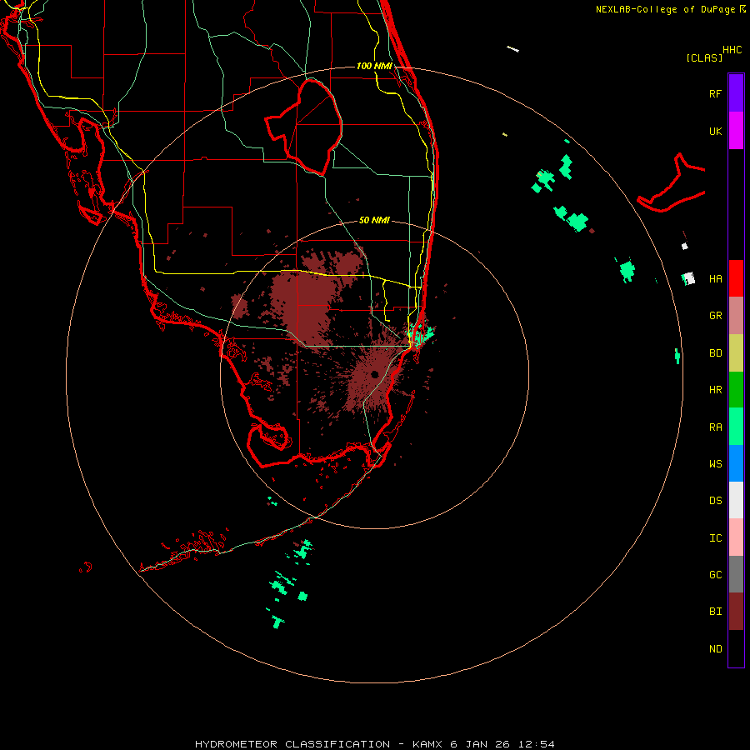Click the "UK" legend label

pyautogui.click(x=715, y=132)
